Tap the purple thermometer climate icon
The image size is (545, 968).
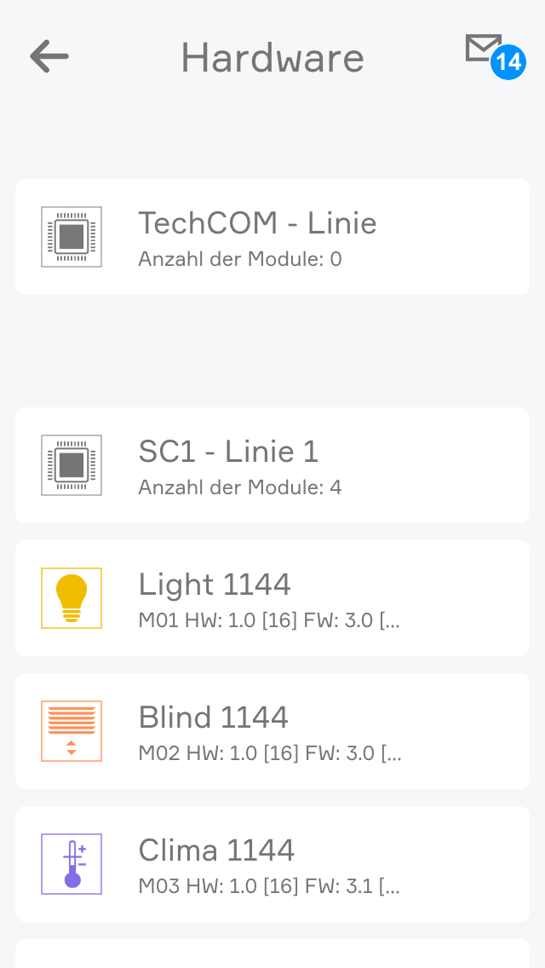(x=72, y=864)
